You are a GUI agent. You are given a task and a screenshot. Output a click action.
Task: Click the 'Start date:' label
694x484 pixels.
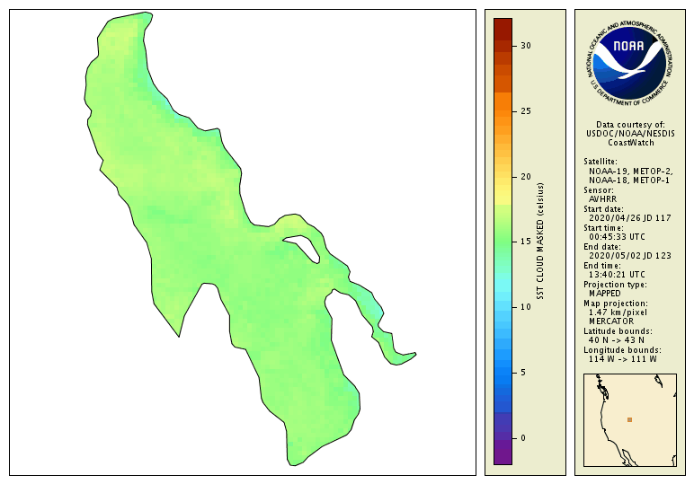pyautogui.click(x=603, y=208)
